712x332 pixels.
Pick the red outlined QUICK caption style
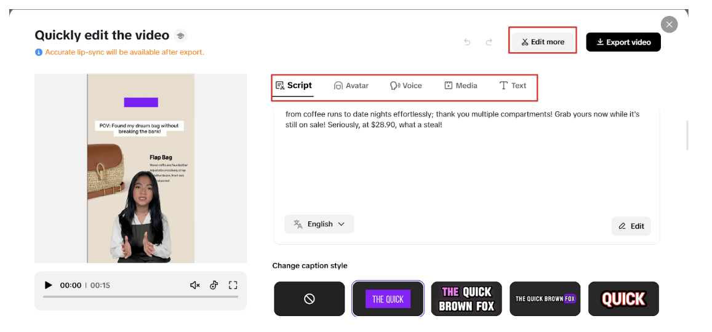(x=623, y=299)
